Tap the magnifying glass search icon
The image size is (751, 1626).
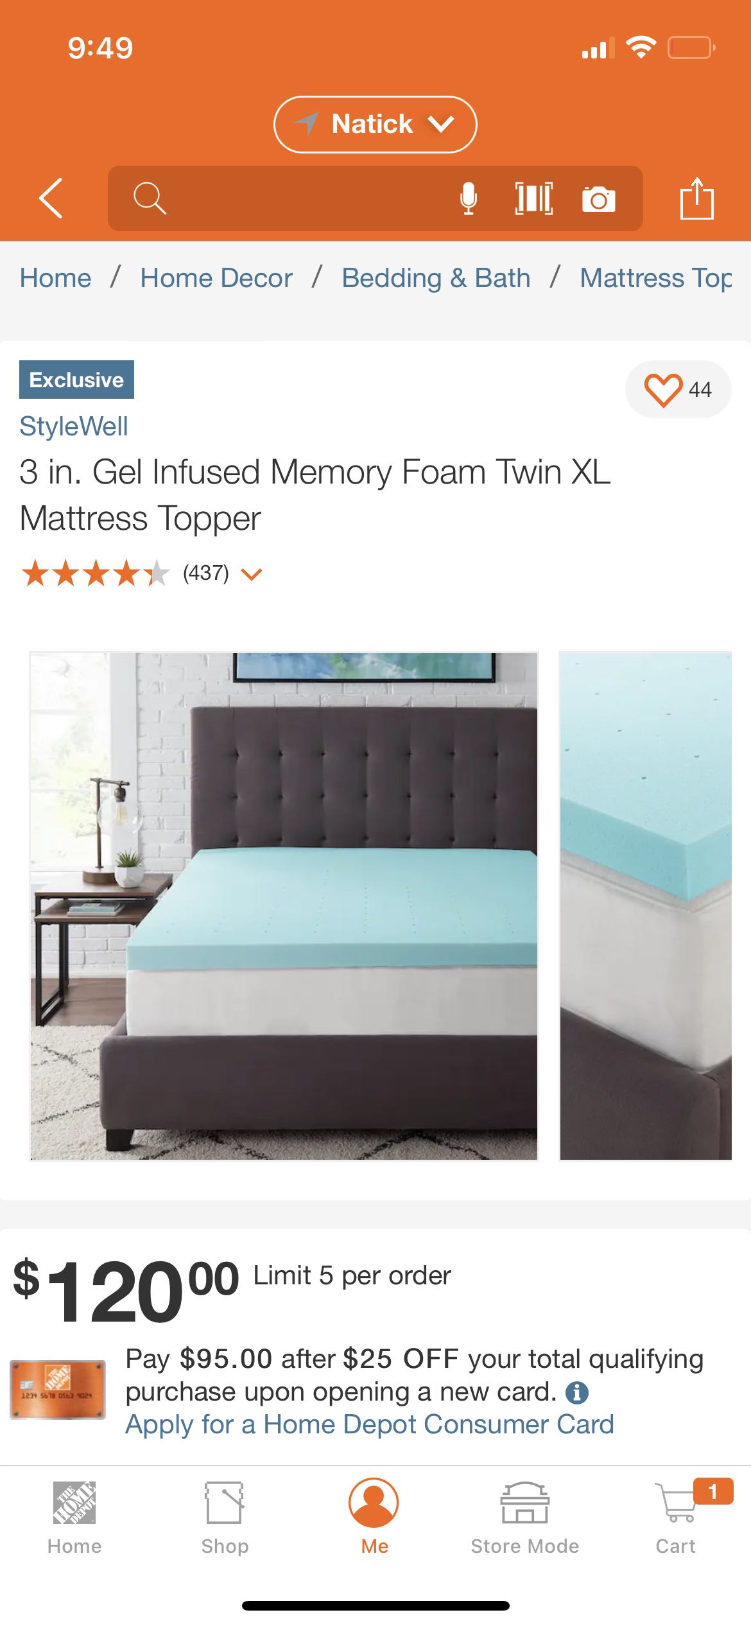[150, 198]
